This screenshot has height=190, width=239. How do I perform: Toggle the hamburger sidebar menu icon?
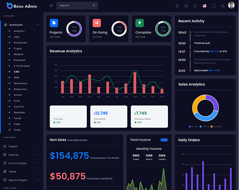pyautogui.click(x=51, y=6)
